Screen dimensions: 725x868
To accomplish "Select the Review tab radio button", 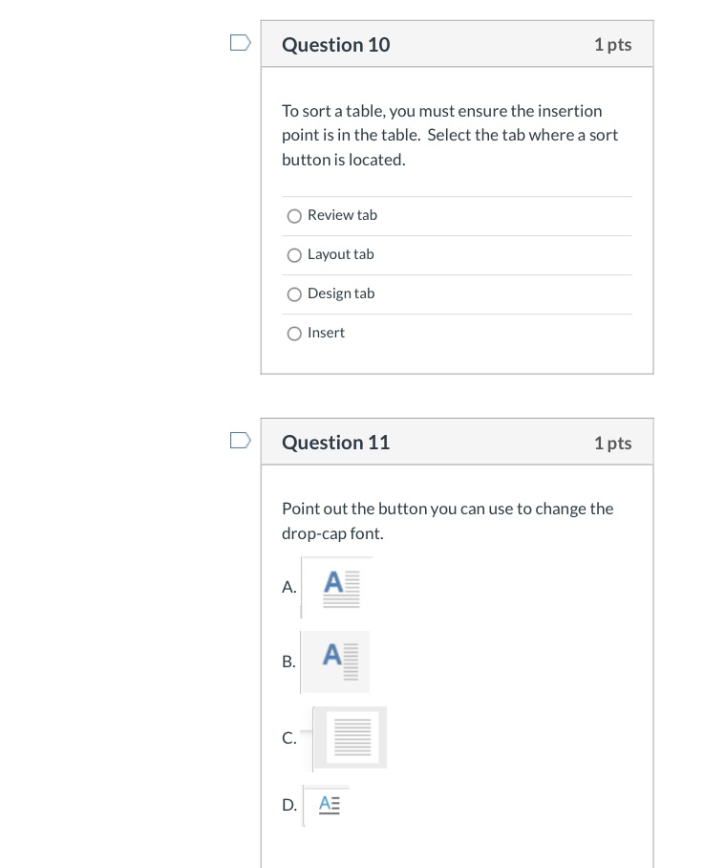I will click(294, 216).
